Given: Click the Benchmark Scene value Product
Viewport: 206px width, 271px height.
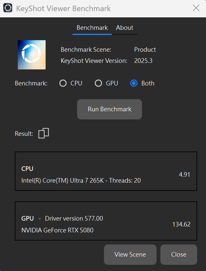Looking at the screenshot, I should tap(145, 50).
